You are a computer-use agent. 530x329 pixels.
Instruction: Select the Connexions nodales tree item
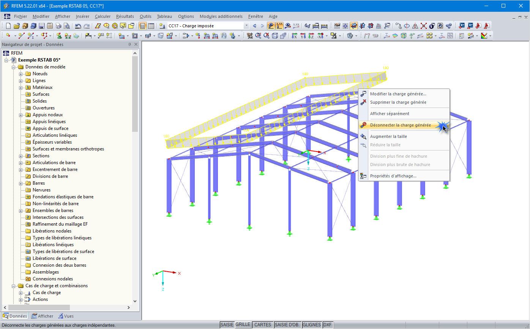tap(53, 279)
